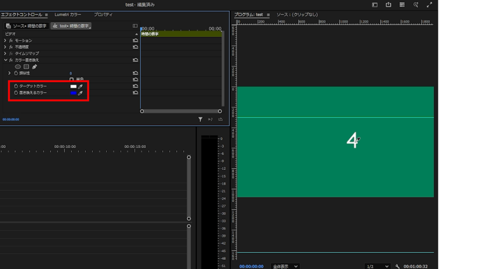This screenshot has height=269, width=478.
Task: Open the progress dashboard stacked-bars icon
Action: pos(402,5)
